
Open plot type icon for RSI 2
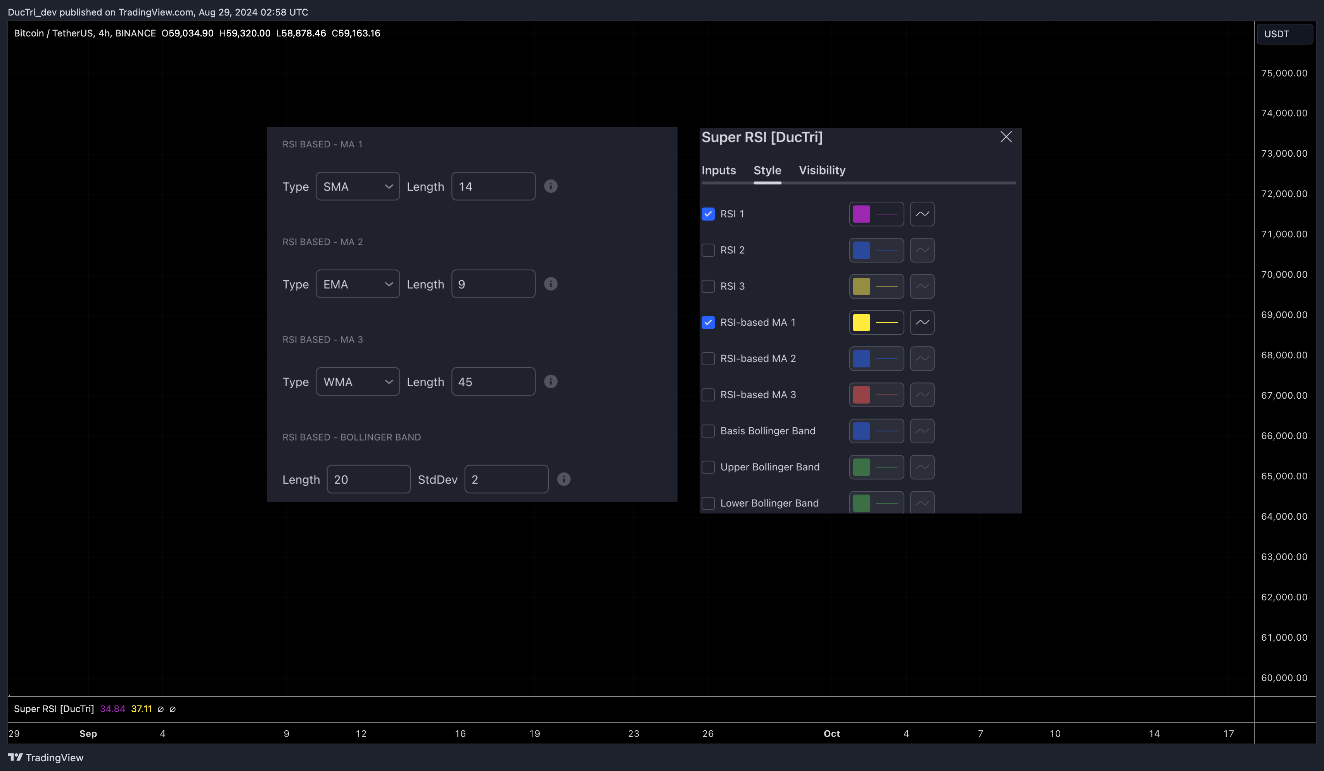pyautogui.click(x=922, y=250)
